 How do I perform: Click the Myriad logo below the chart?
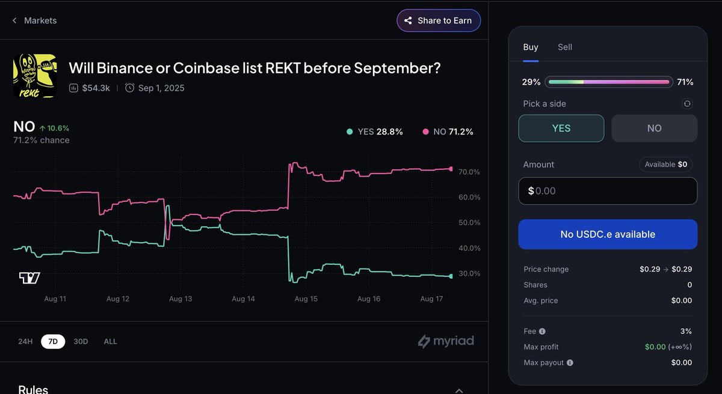[x=446, y=341]
